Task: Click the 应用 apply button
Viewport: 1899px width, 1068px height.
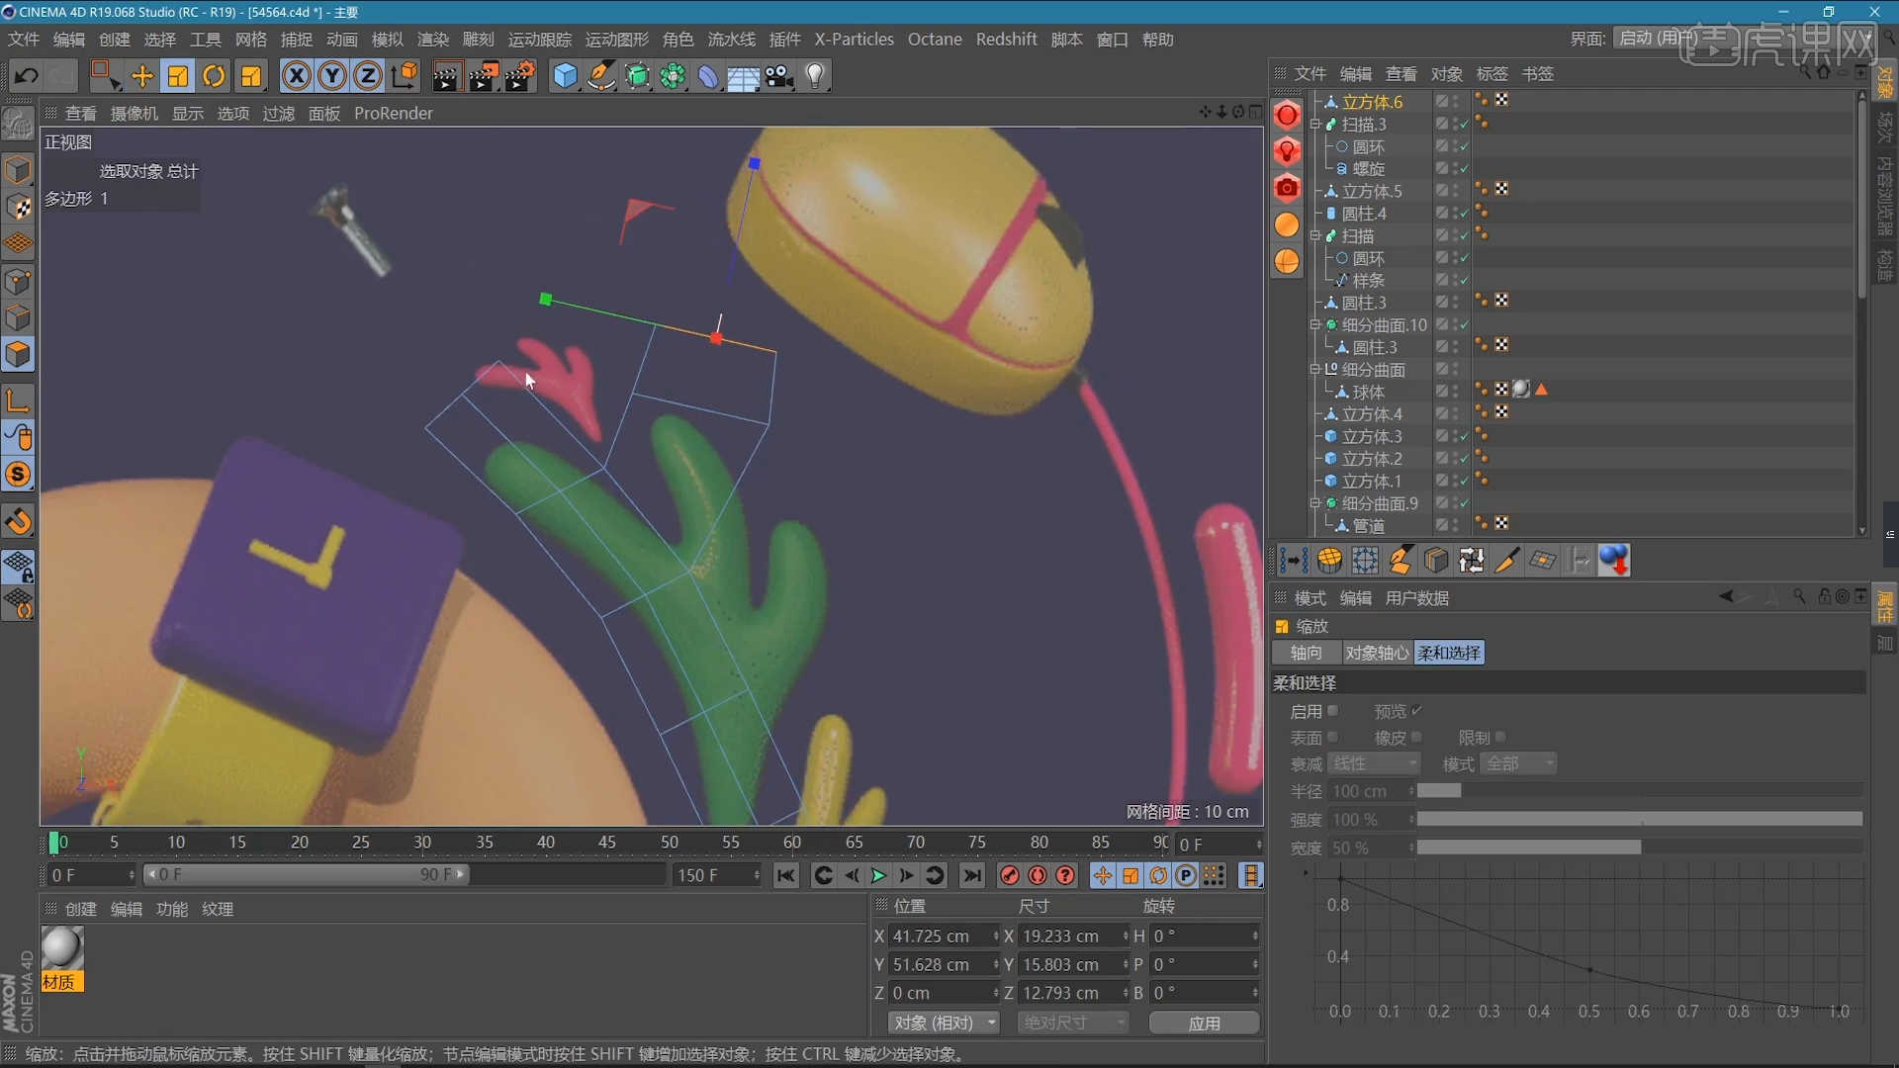Action: pyautogui.click(x=1204, y=1023)
